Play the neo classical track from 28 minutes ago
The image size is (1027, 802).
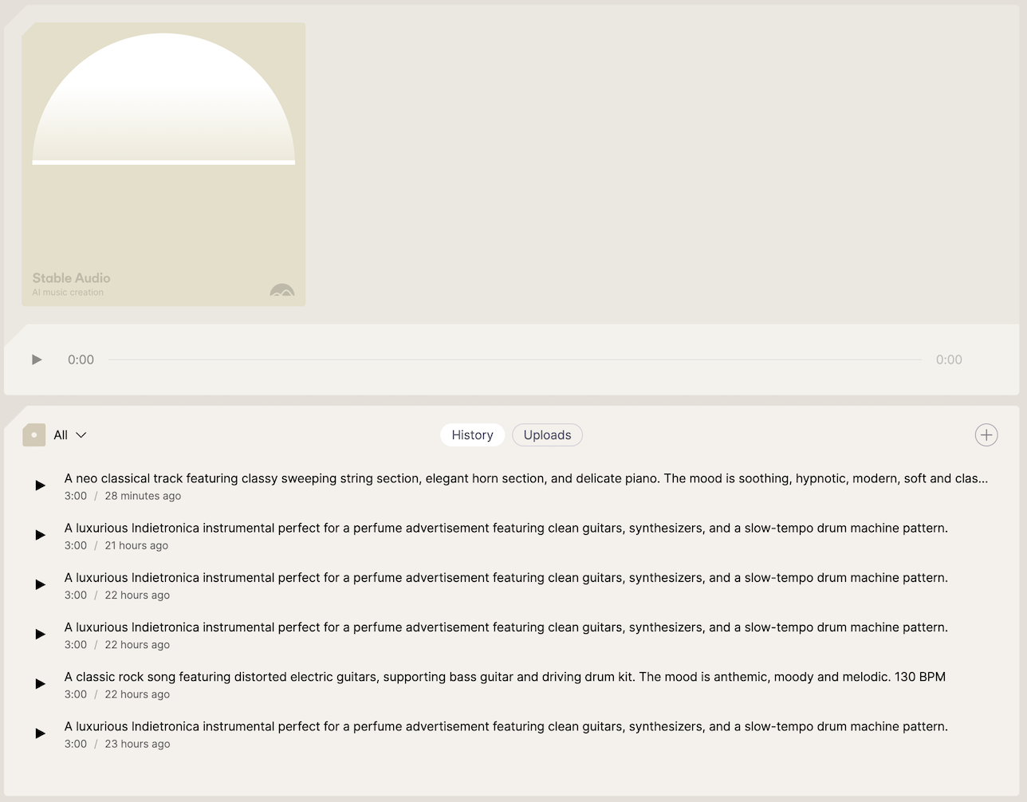pyautogui.click(x=40, y=486)
